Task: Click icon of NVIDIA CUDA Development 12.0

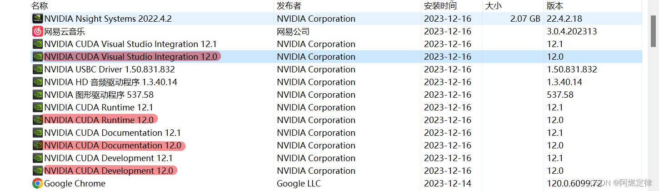Action: (38, 171)
